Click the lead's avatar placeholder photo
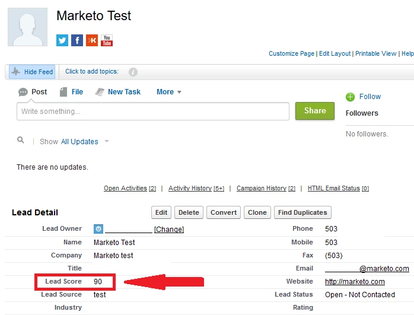The width and height of the screenshot is (414, 315). (x=27, y=27)
